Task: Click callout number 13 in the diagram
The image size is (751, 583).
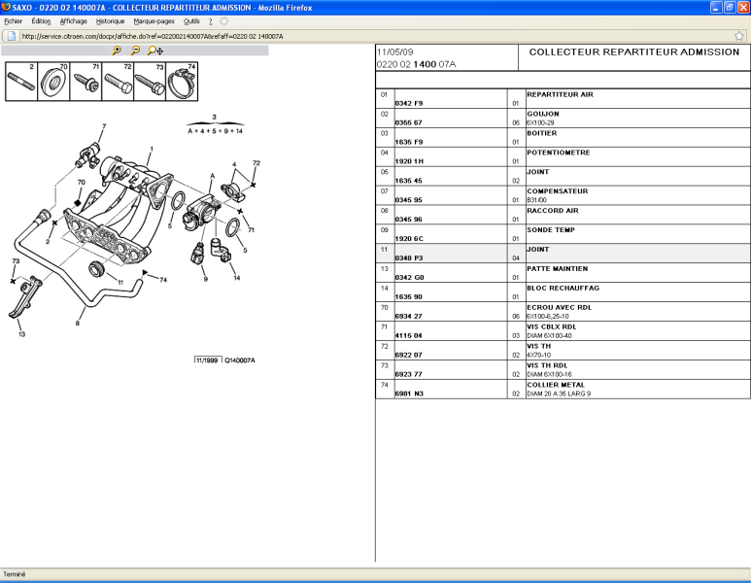Action: [x=21, y=334]
